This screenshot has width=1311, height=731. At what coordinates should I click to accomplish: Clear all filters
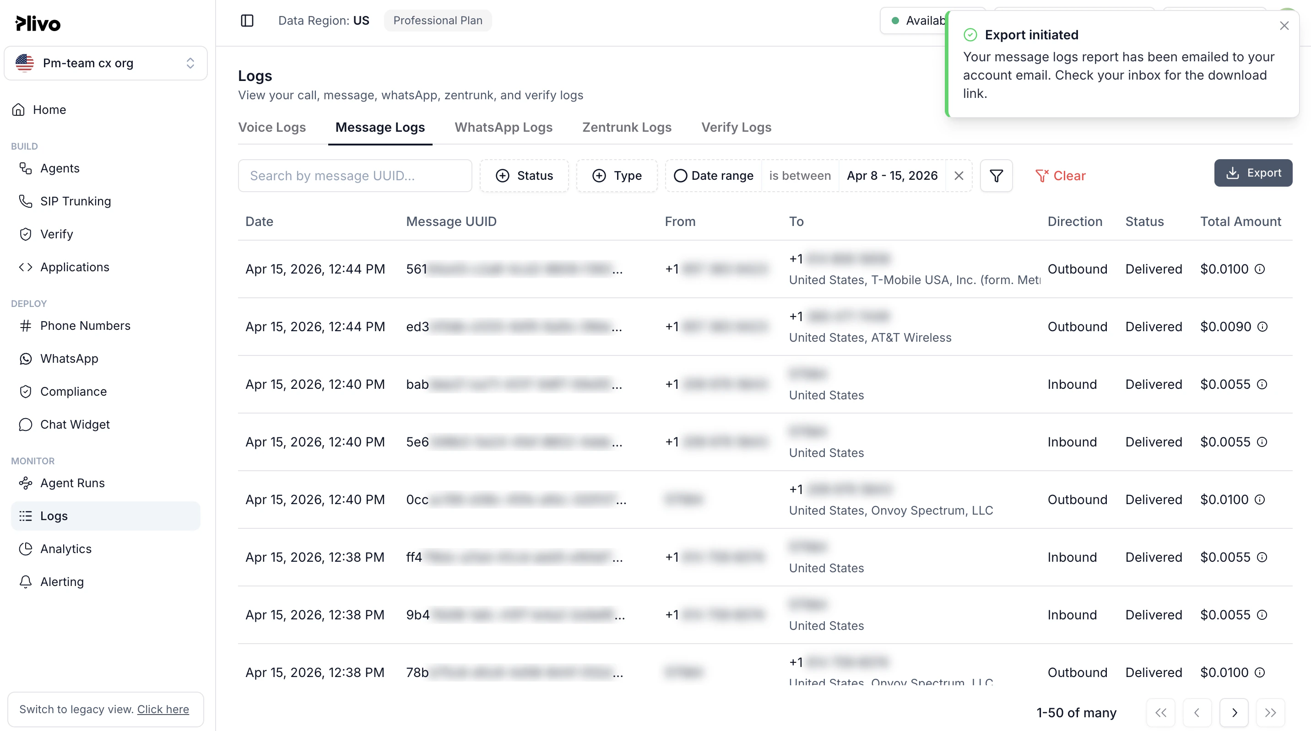coord(1060,176)
